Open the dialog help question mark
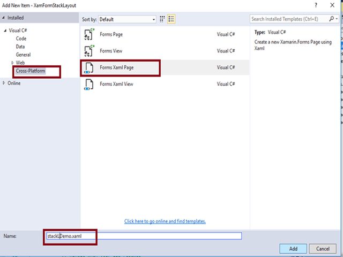 (x=316, y=5)
